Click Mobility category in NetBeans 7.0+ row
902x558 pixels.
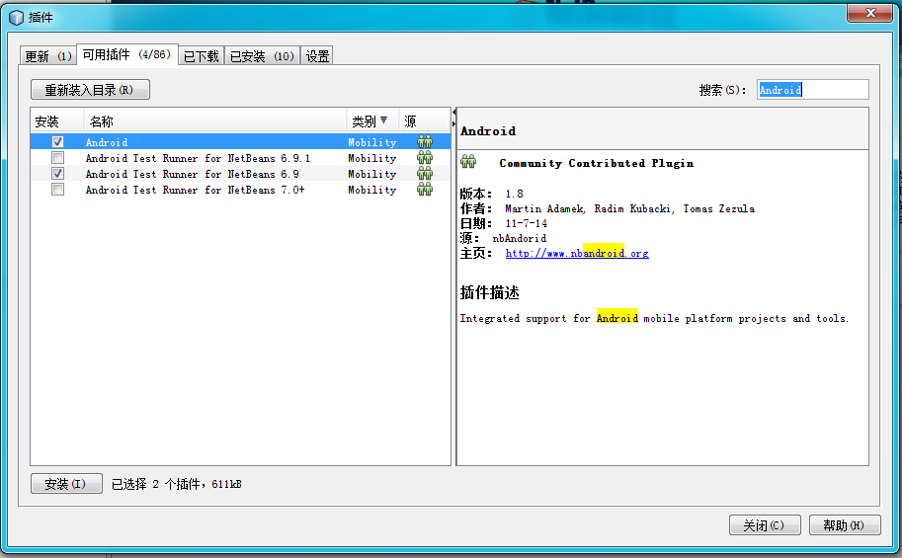[x=372, y=190]
